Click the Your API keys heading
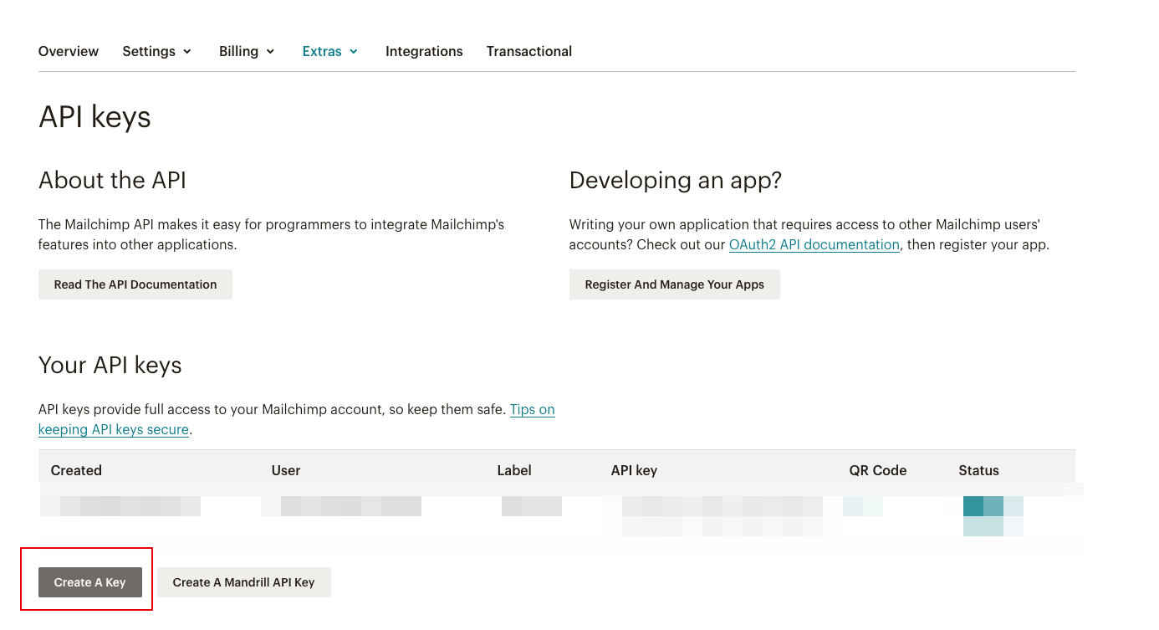The width and height of the screenshot is (1159, 630). click(x=110, y=366)
